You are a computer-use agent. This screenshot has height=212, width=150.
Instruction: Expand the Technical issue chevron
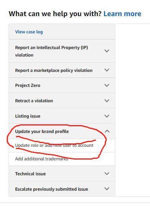[107, 173]
